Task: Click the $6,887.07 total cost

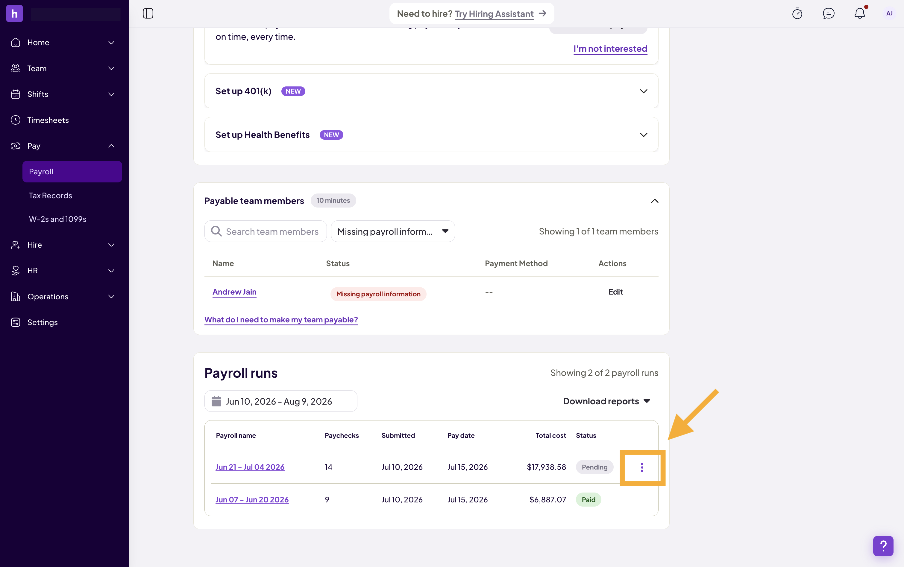Action: coord(547,499)
